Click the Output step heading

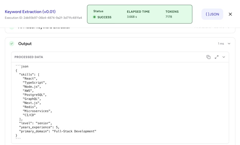(25, 44)
